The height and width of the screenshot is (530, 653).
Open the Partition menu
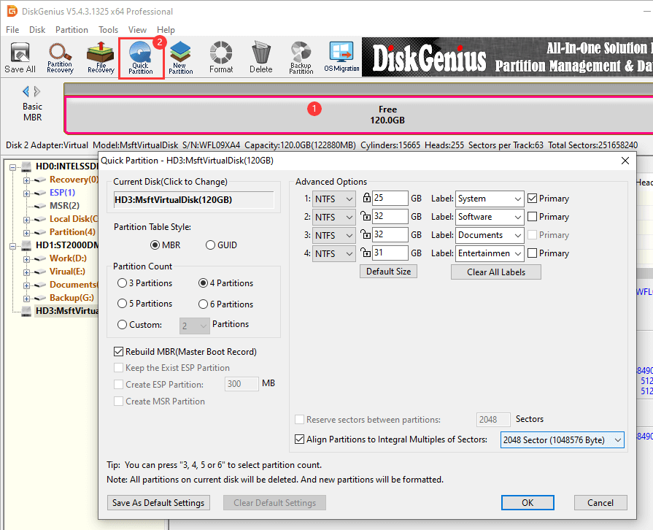click(72, 30)
